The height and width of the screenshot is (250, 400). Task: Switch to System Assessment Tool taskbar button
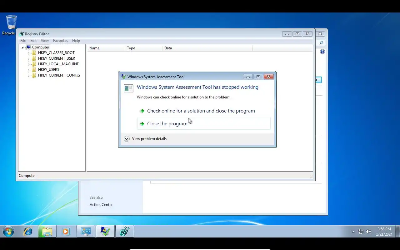tap(105, 232)
